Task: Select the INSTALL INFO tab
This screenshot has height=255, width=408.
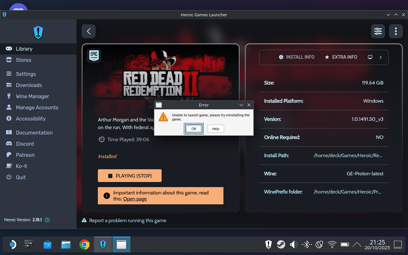Action: coord(296,57)
